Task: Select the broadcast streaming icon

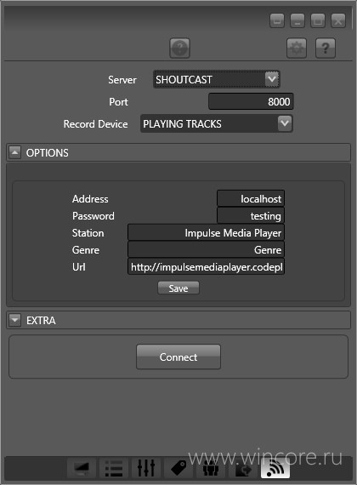Action: (275, 467)
